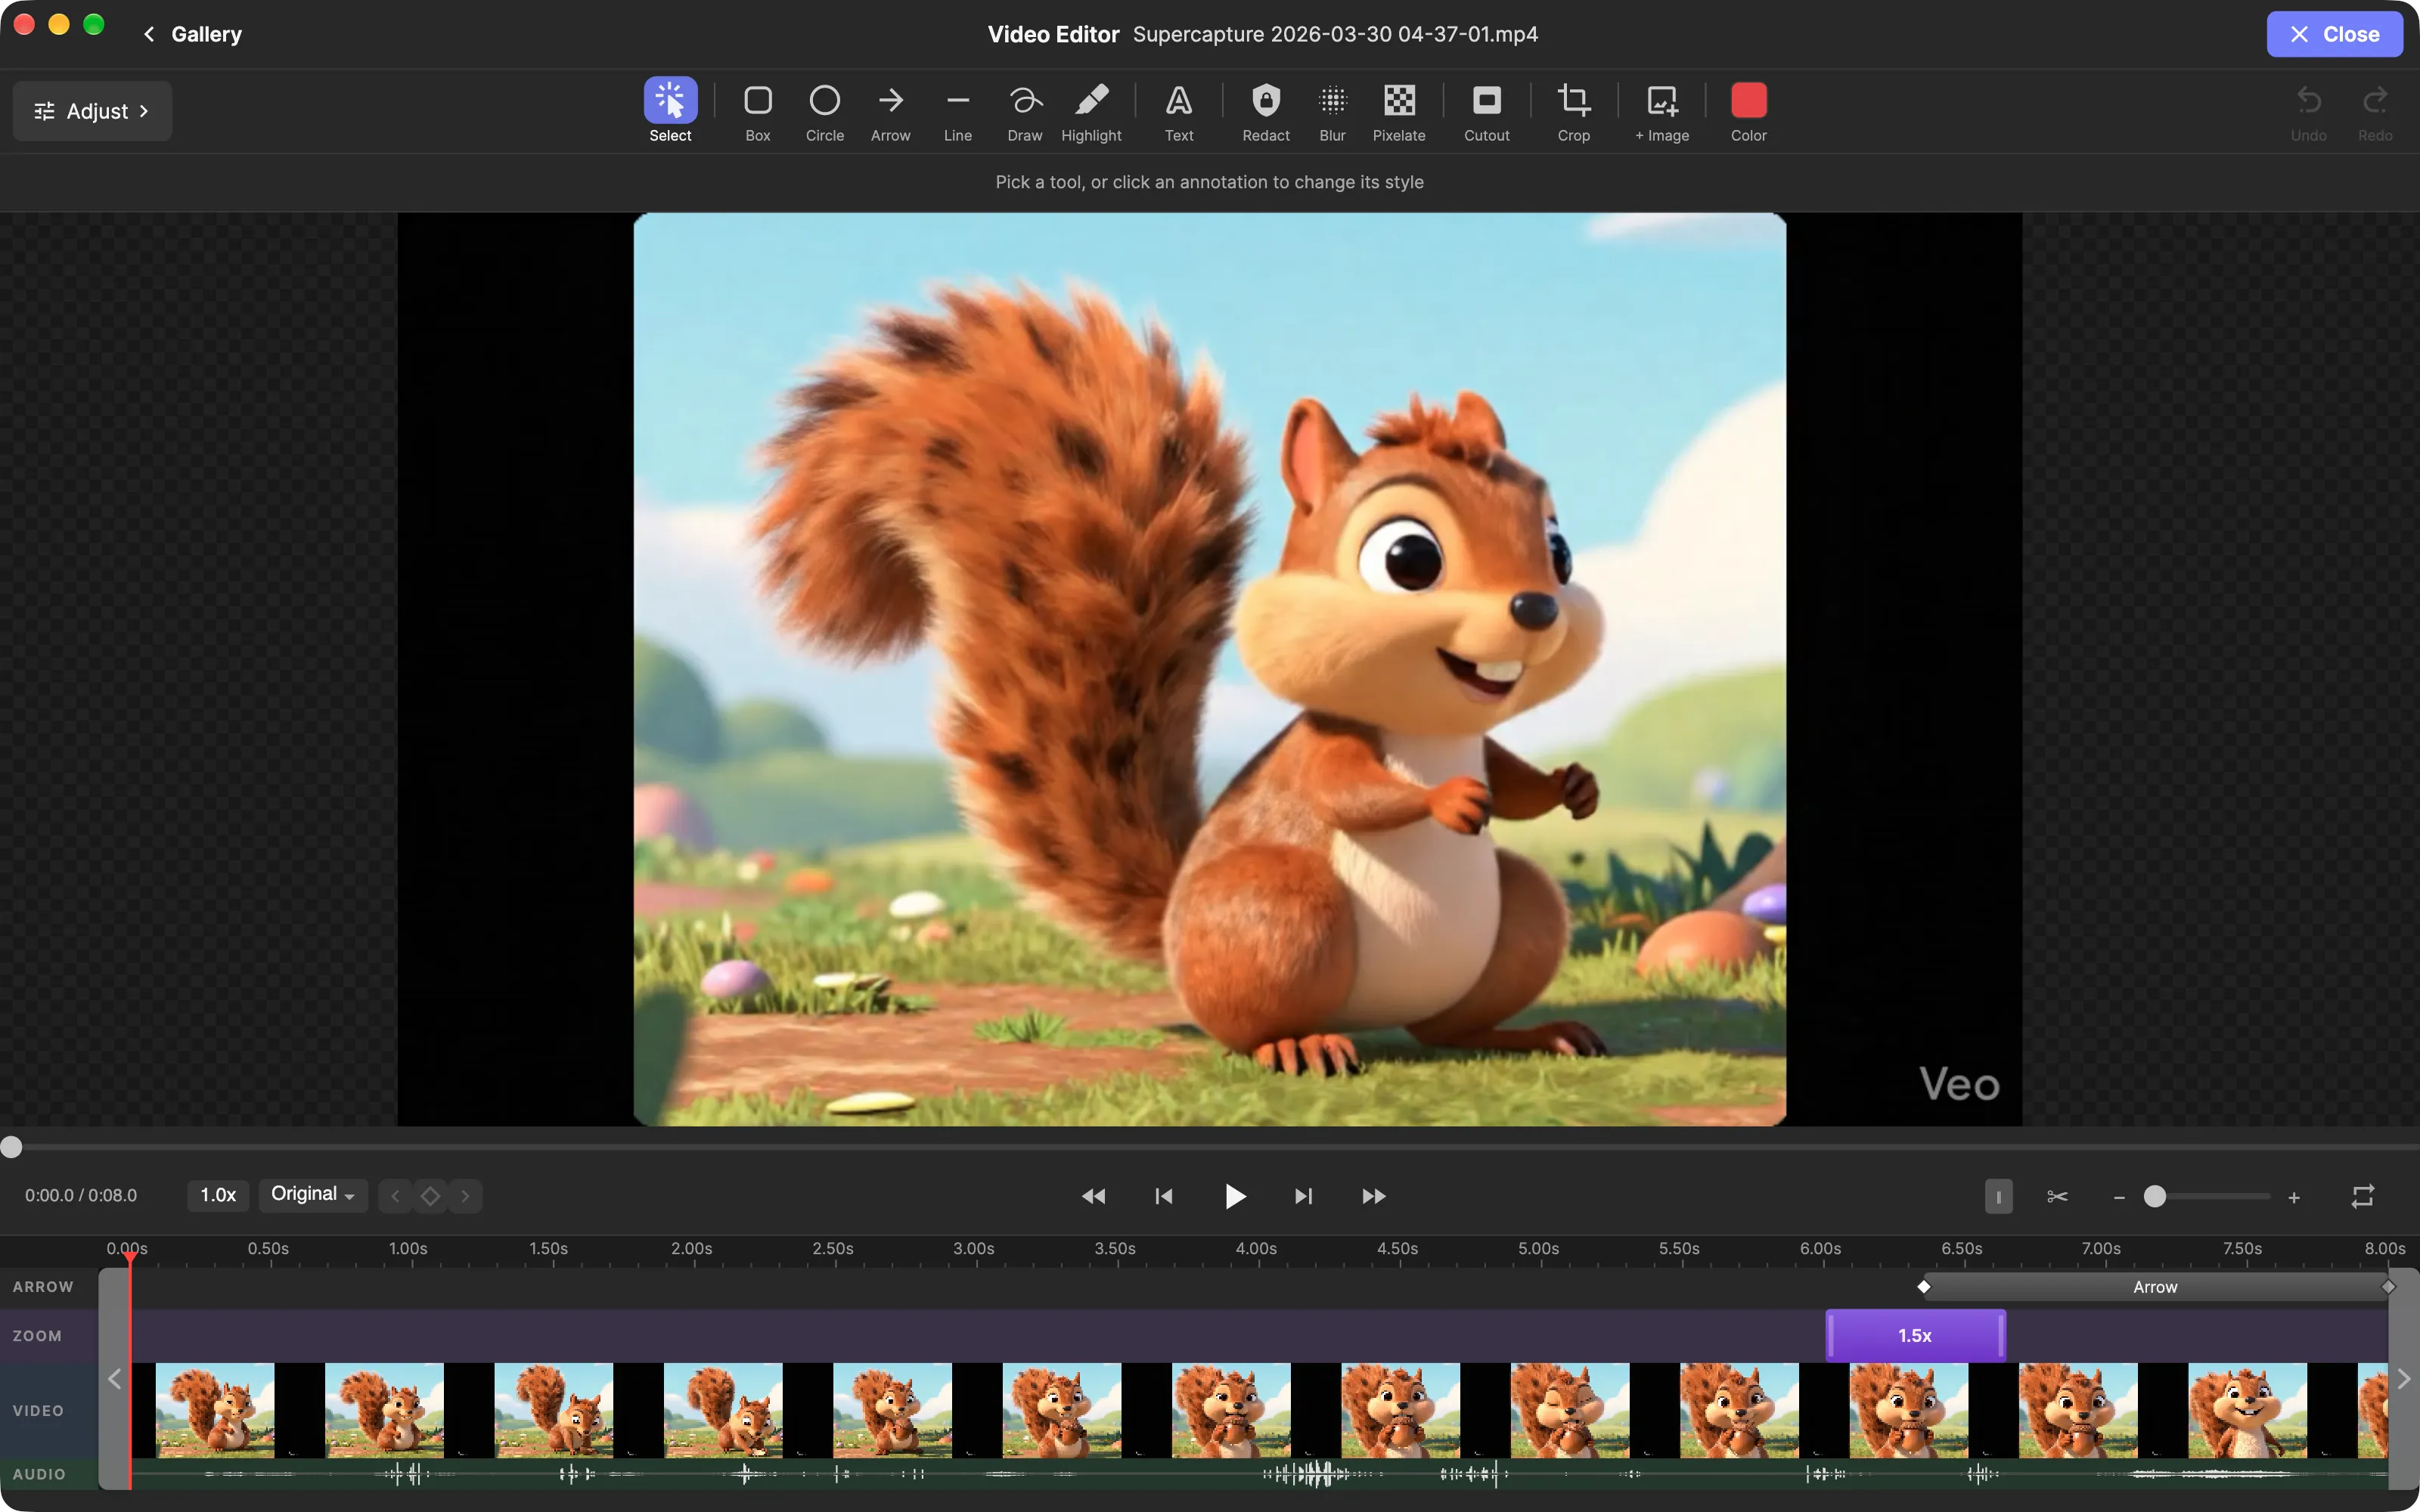Click the ARROW track label

pos(43,1287)
